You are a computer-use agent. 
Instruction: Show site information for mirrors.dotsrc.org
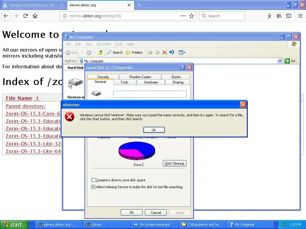click(65, 16)
